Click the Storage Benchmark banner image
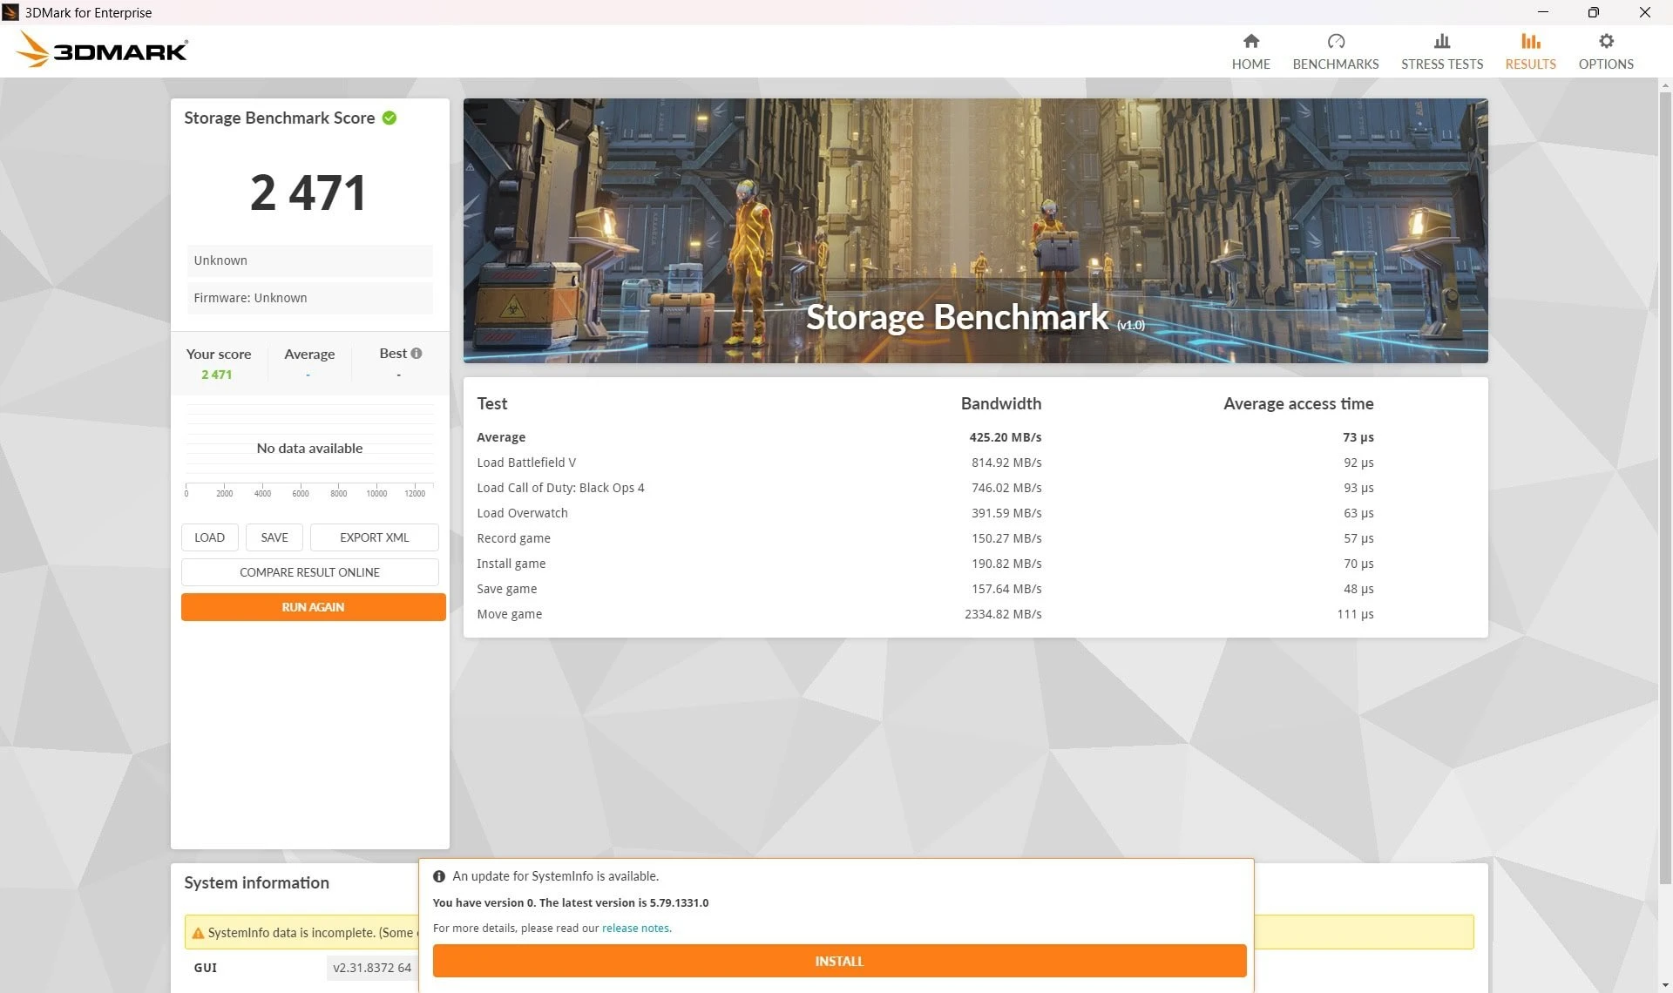Viewport: 1673px width, 993px height. point(975,230)
